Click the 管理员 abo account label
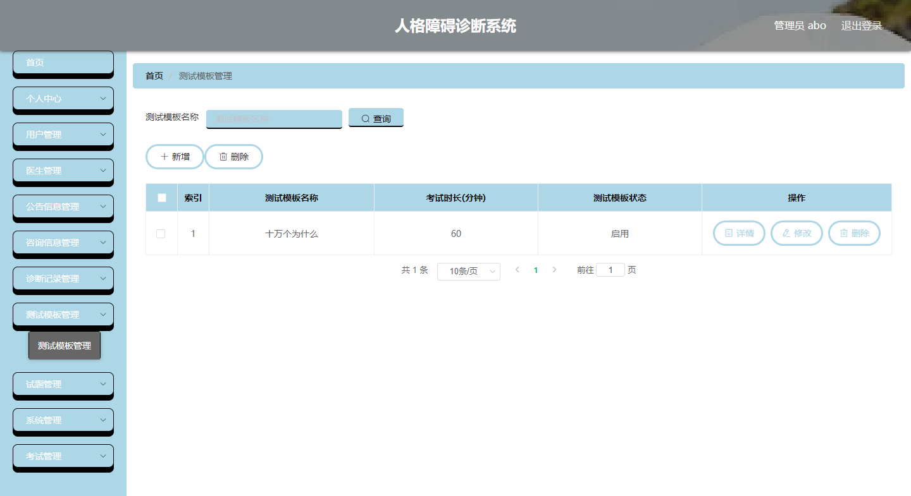911x496 pixels. [x=800, y=25]
